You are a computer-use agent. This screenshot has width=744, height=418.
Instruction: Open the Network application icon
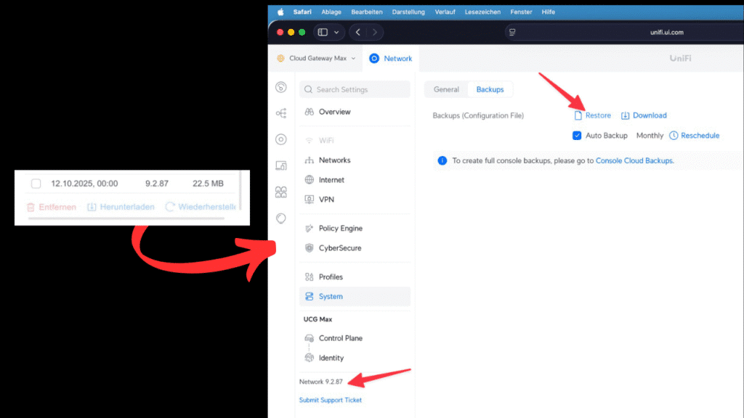pos(374,59)
